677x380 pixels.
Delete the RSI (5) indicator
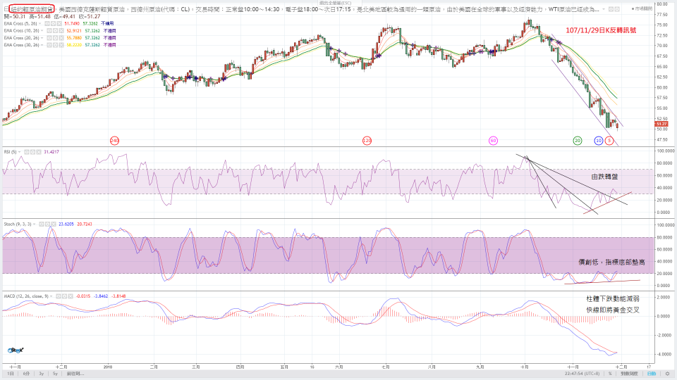(x=37, y=151)
